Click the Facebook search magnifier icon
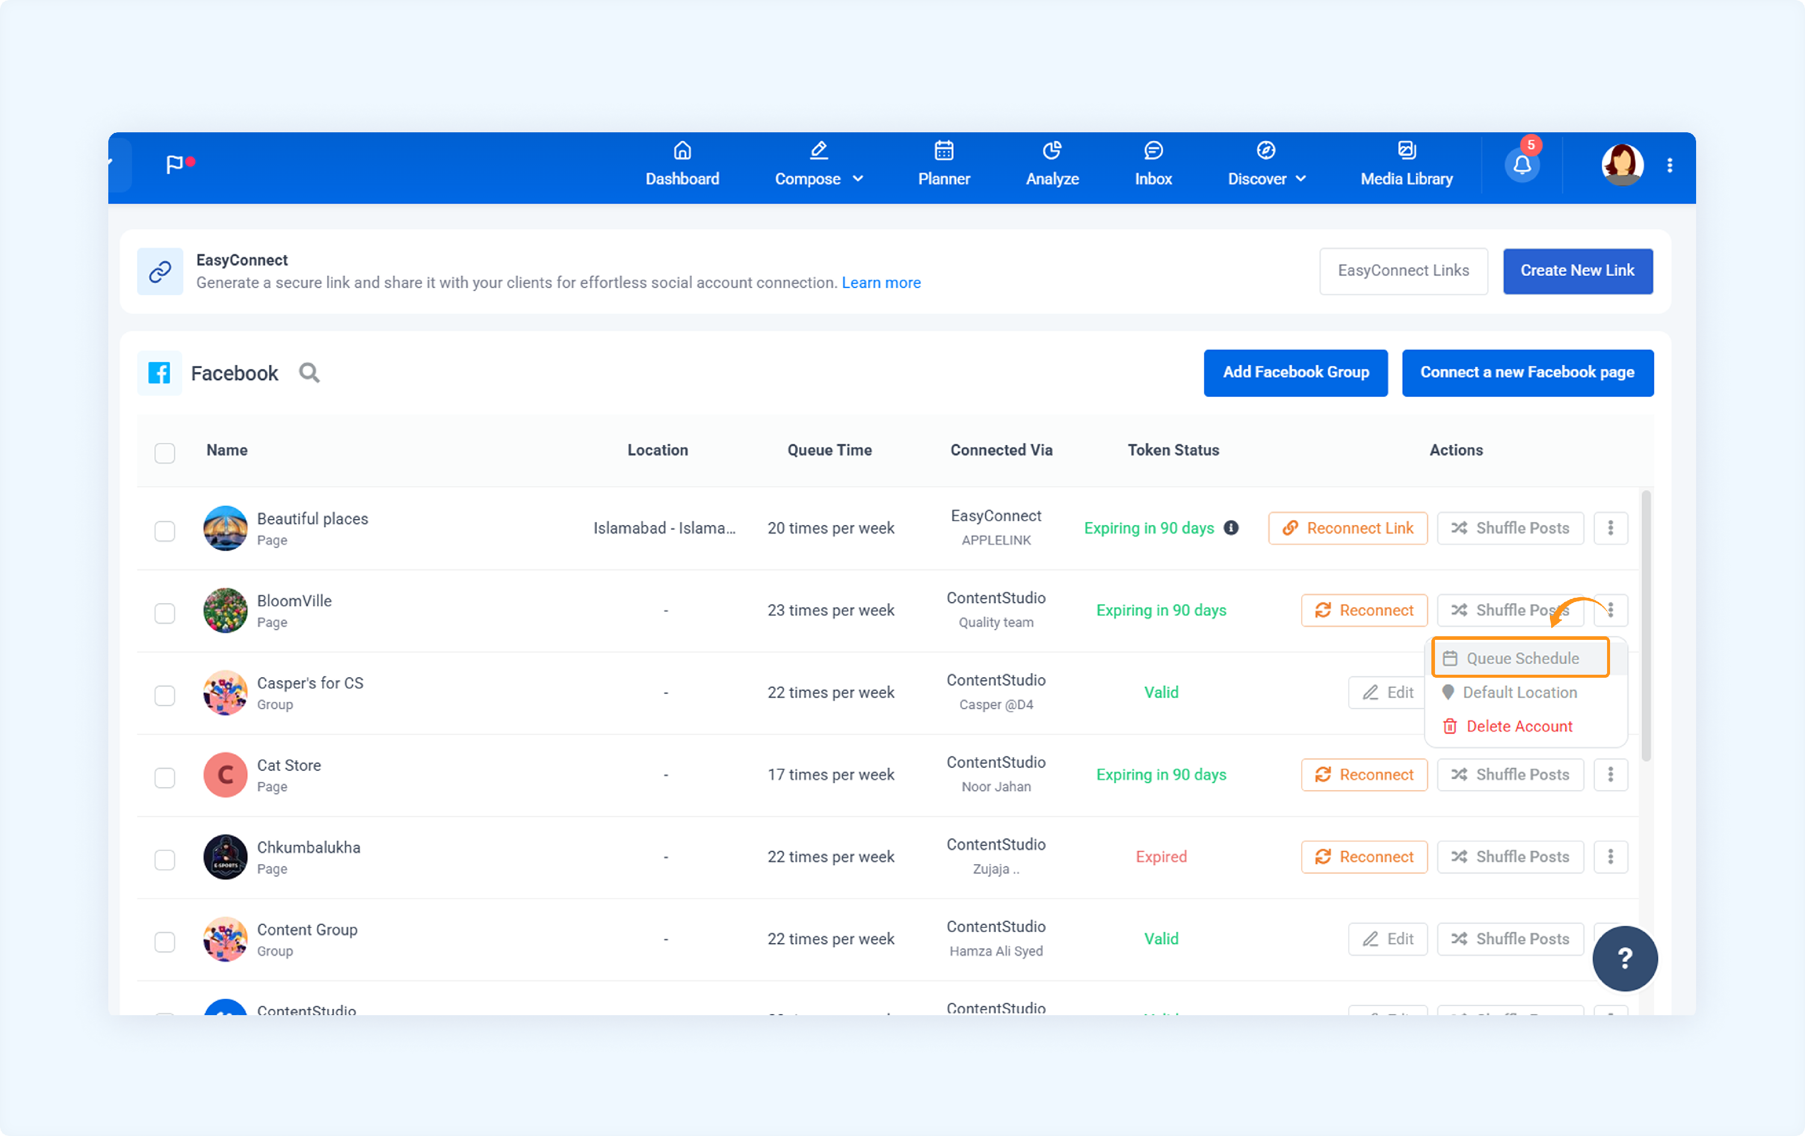The height and width of the screenshot is (1136, 1805). pos(309,373)
